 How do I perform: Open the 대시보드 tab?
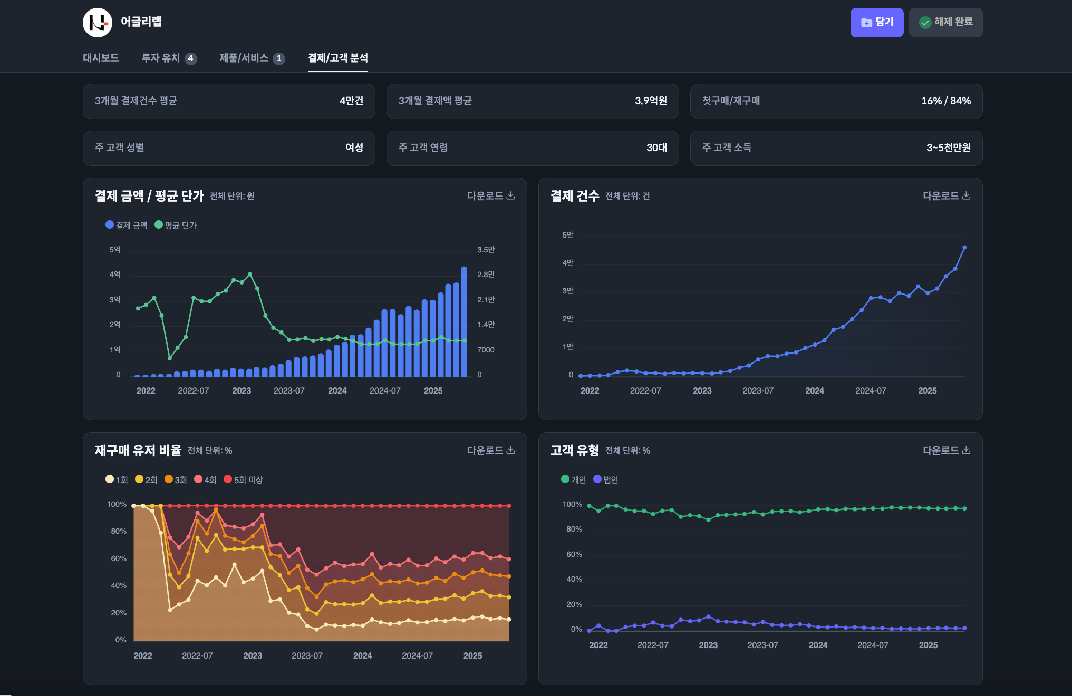[101, 58]
